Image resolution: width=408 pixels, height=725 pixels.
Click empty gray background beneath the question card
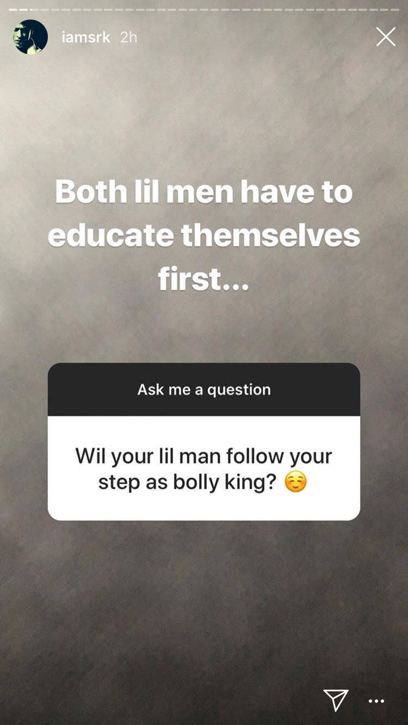point(204,598)
